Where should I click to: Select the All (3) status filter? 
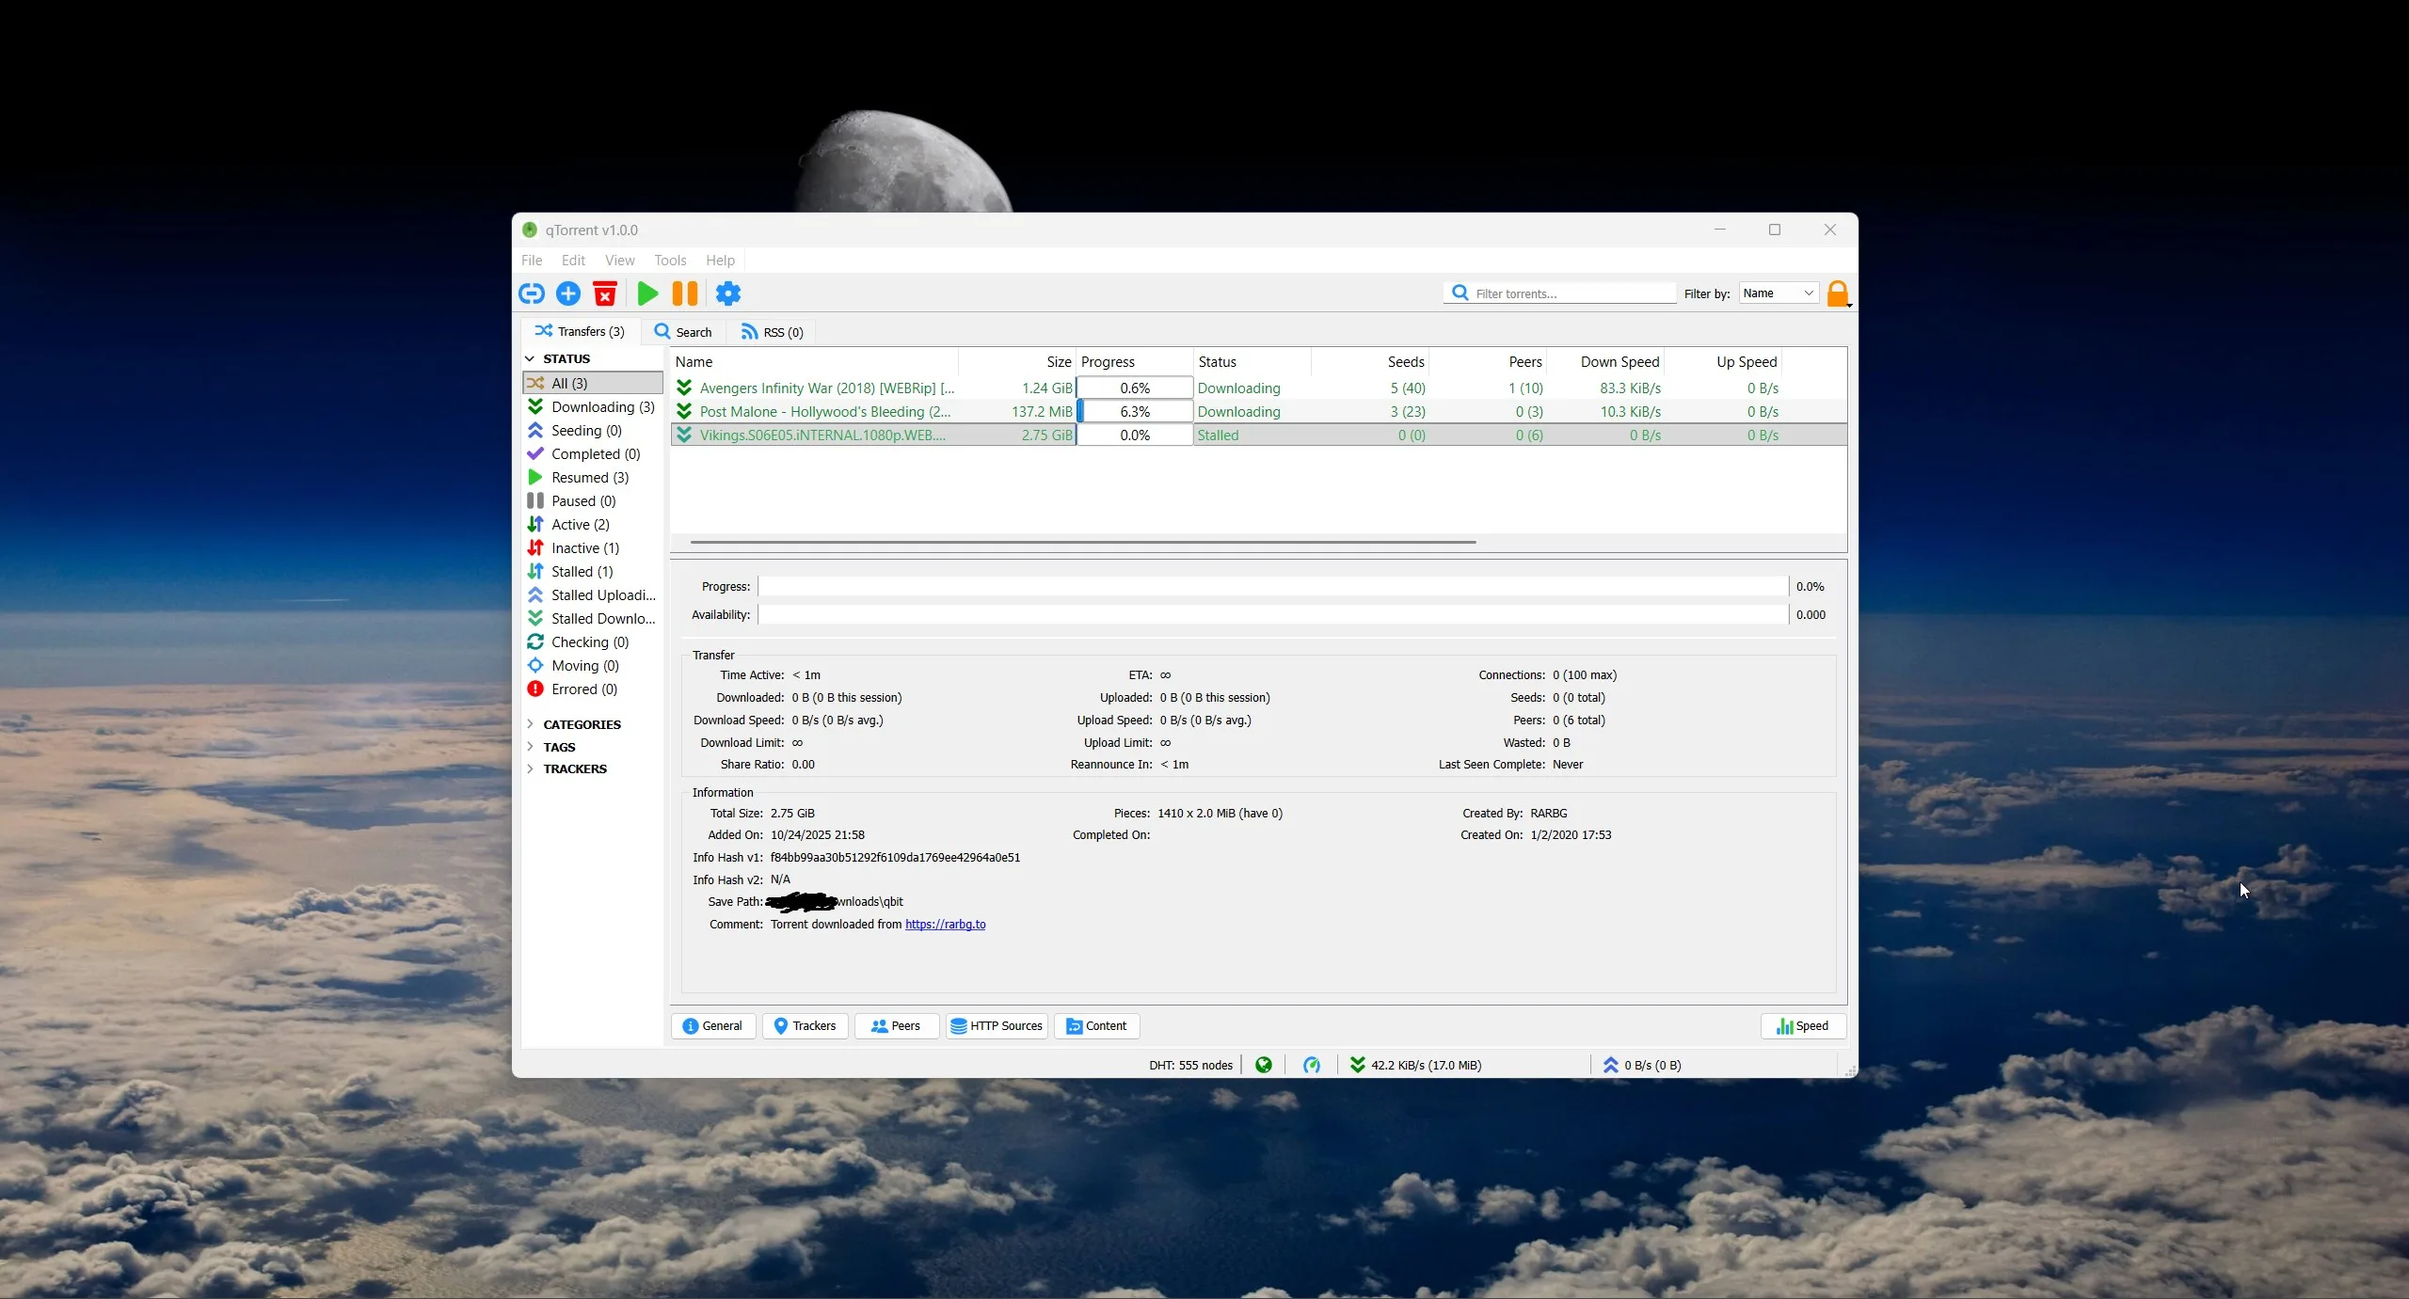click(x=592, y=383)
